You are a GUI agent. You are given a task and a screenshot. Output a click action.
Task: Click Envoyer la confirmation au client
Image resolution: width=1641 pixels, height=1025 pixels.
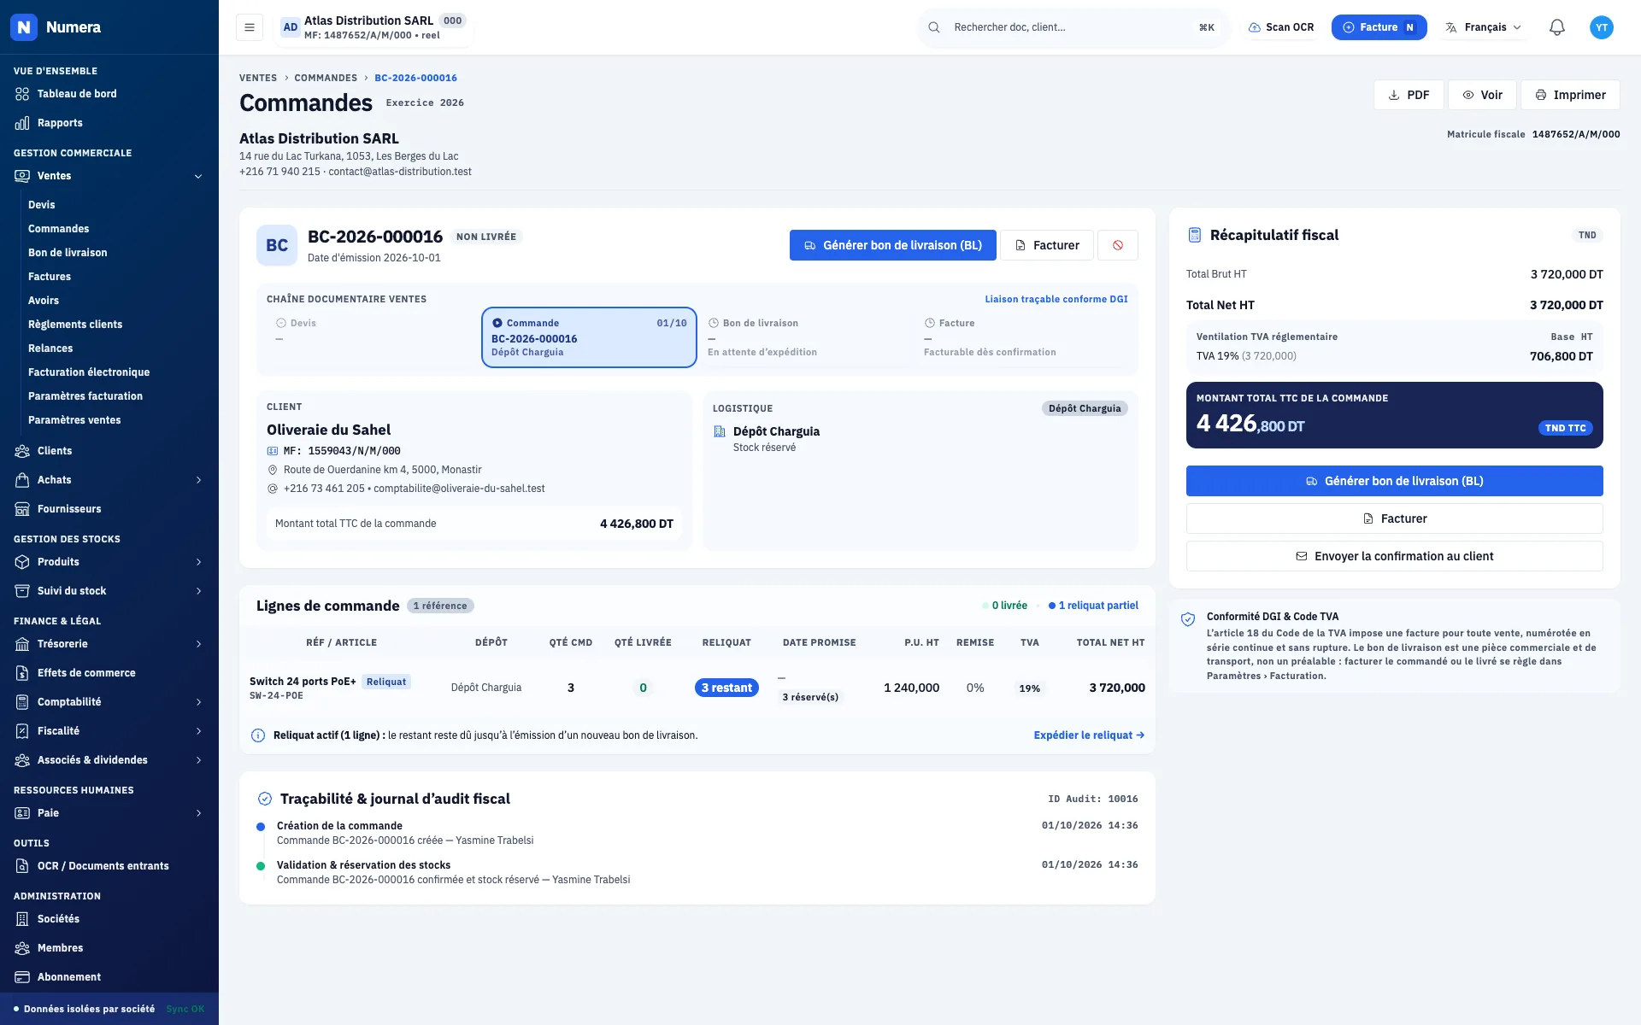click(x=1394, y=556)
